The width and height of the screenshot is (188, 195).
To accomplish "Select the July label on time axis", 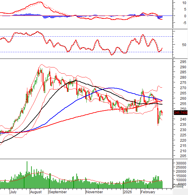I will pyautogui.click(x=13, y=192).
